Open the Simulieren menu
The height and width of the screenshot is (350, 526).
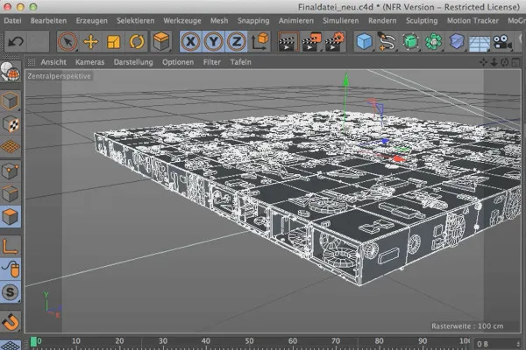tap(340, 21)
